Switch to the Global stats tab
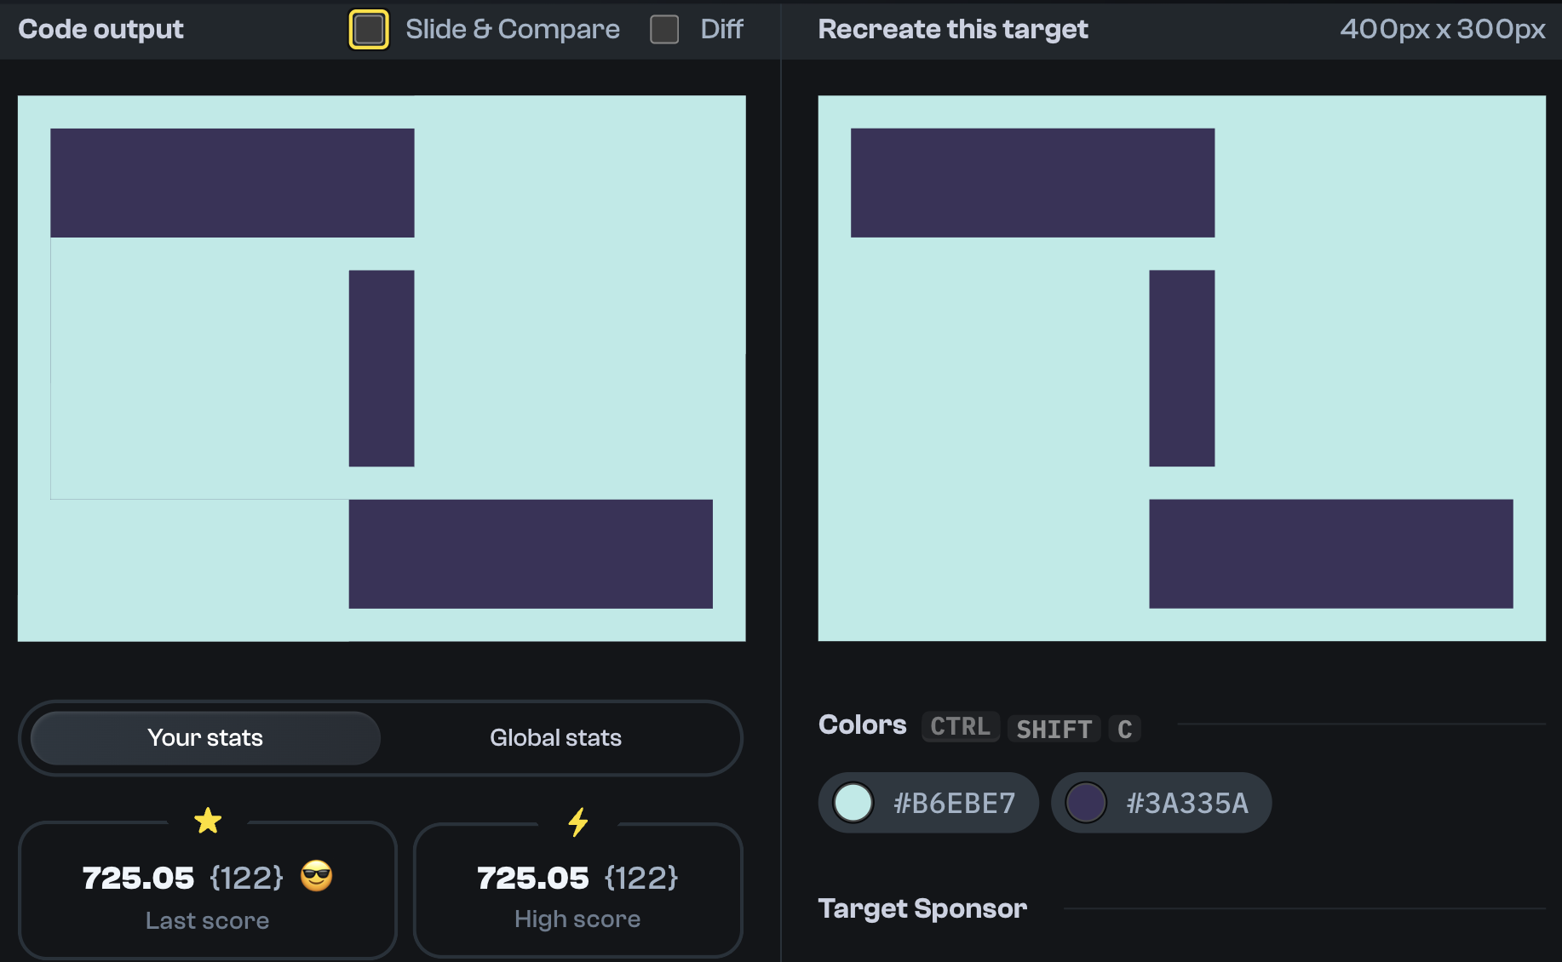The width and height of the screenshot is (1562, 962). point(554,737)
